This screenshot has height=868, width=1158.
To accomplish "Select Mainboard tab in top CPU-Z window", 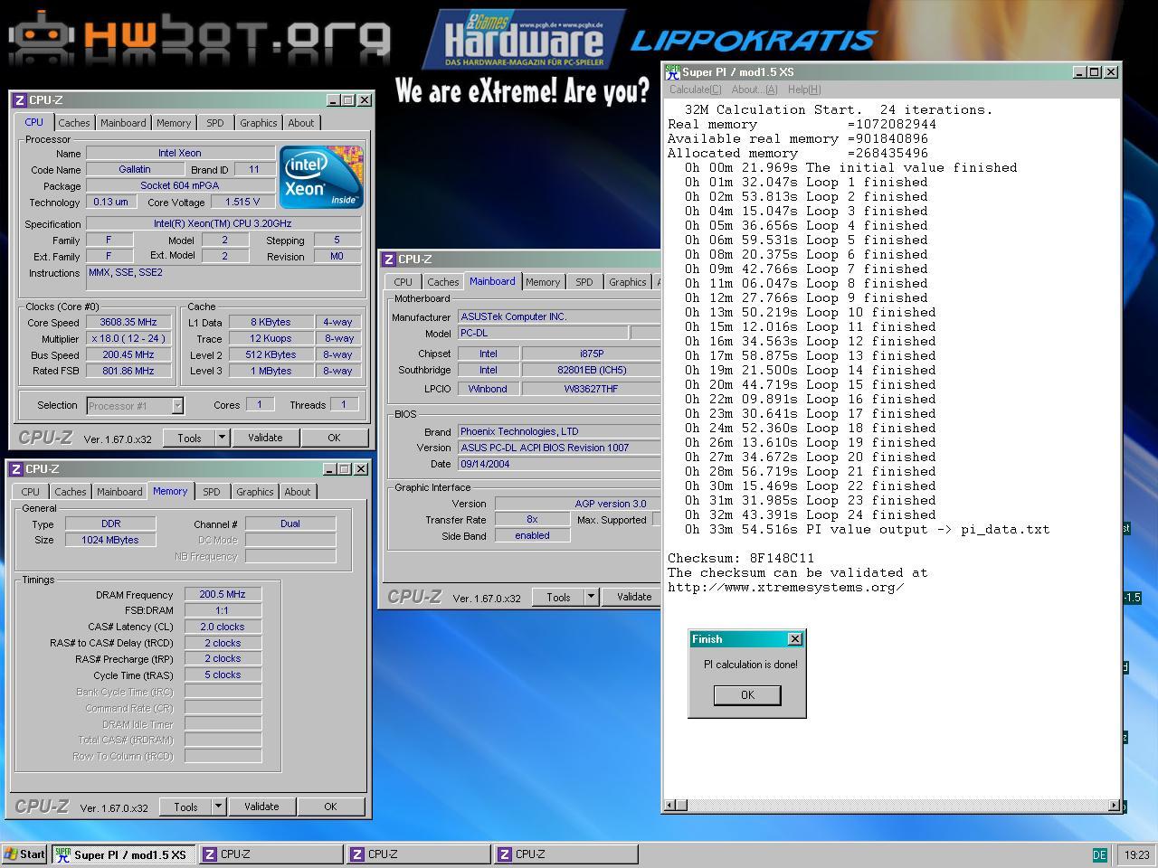I will pyautogui.click(x=123, y=123).
